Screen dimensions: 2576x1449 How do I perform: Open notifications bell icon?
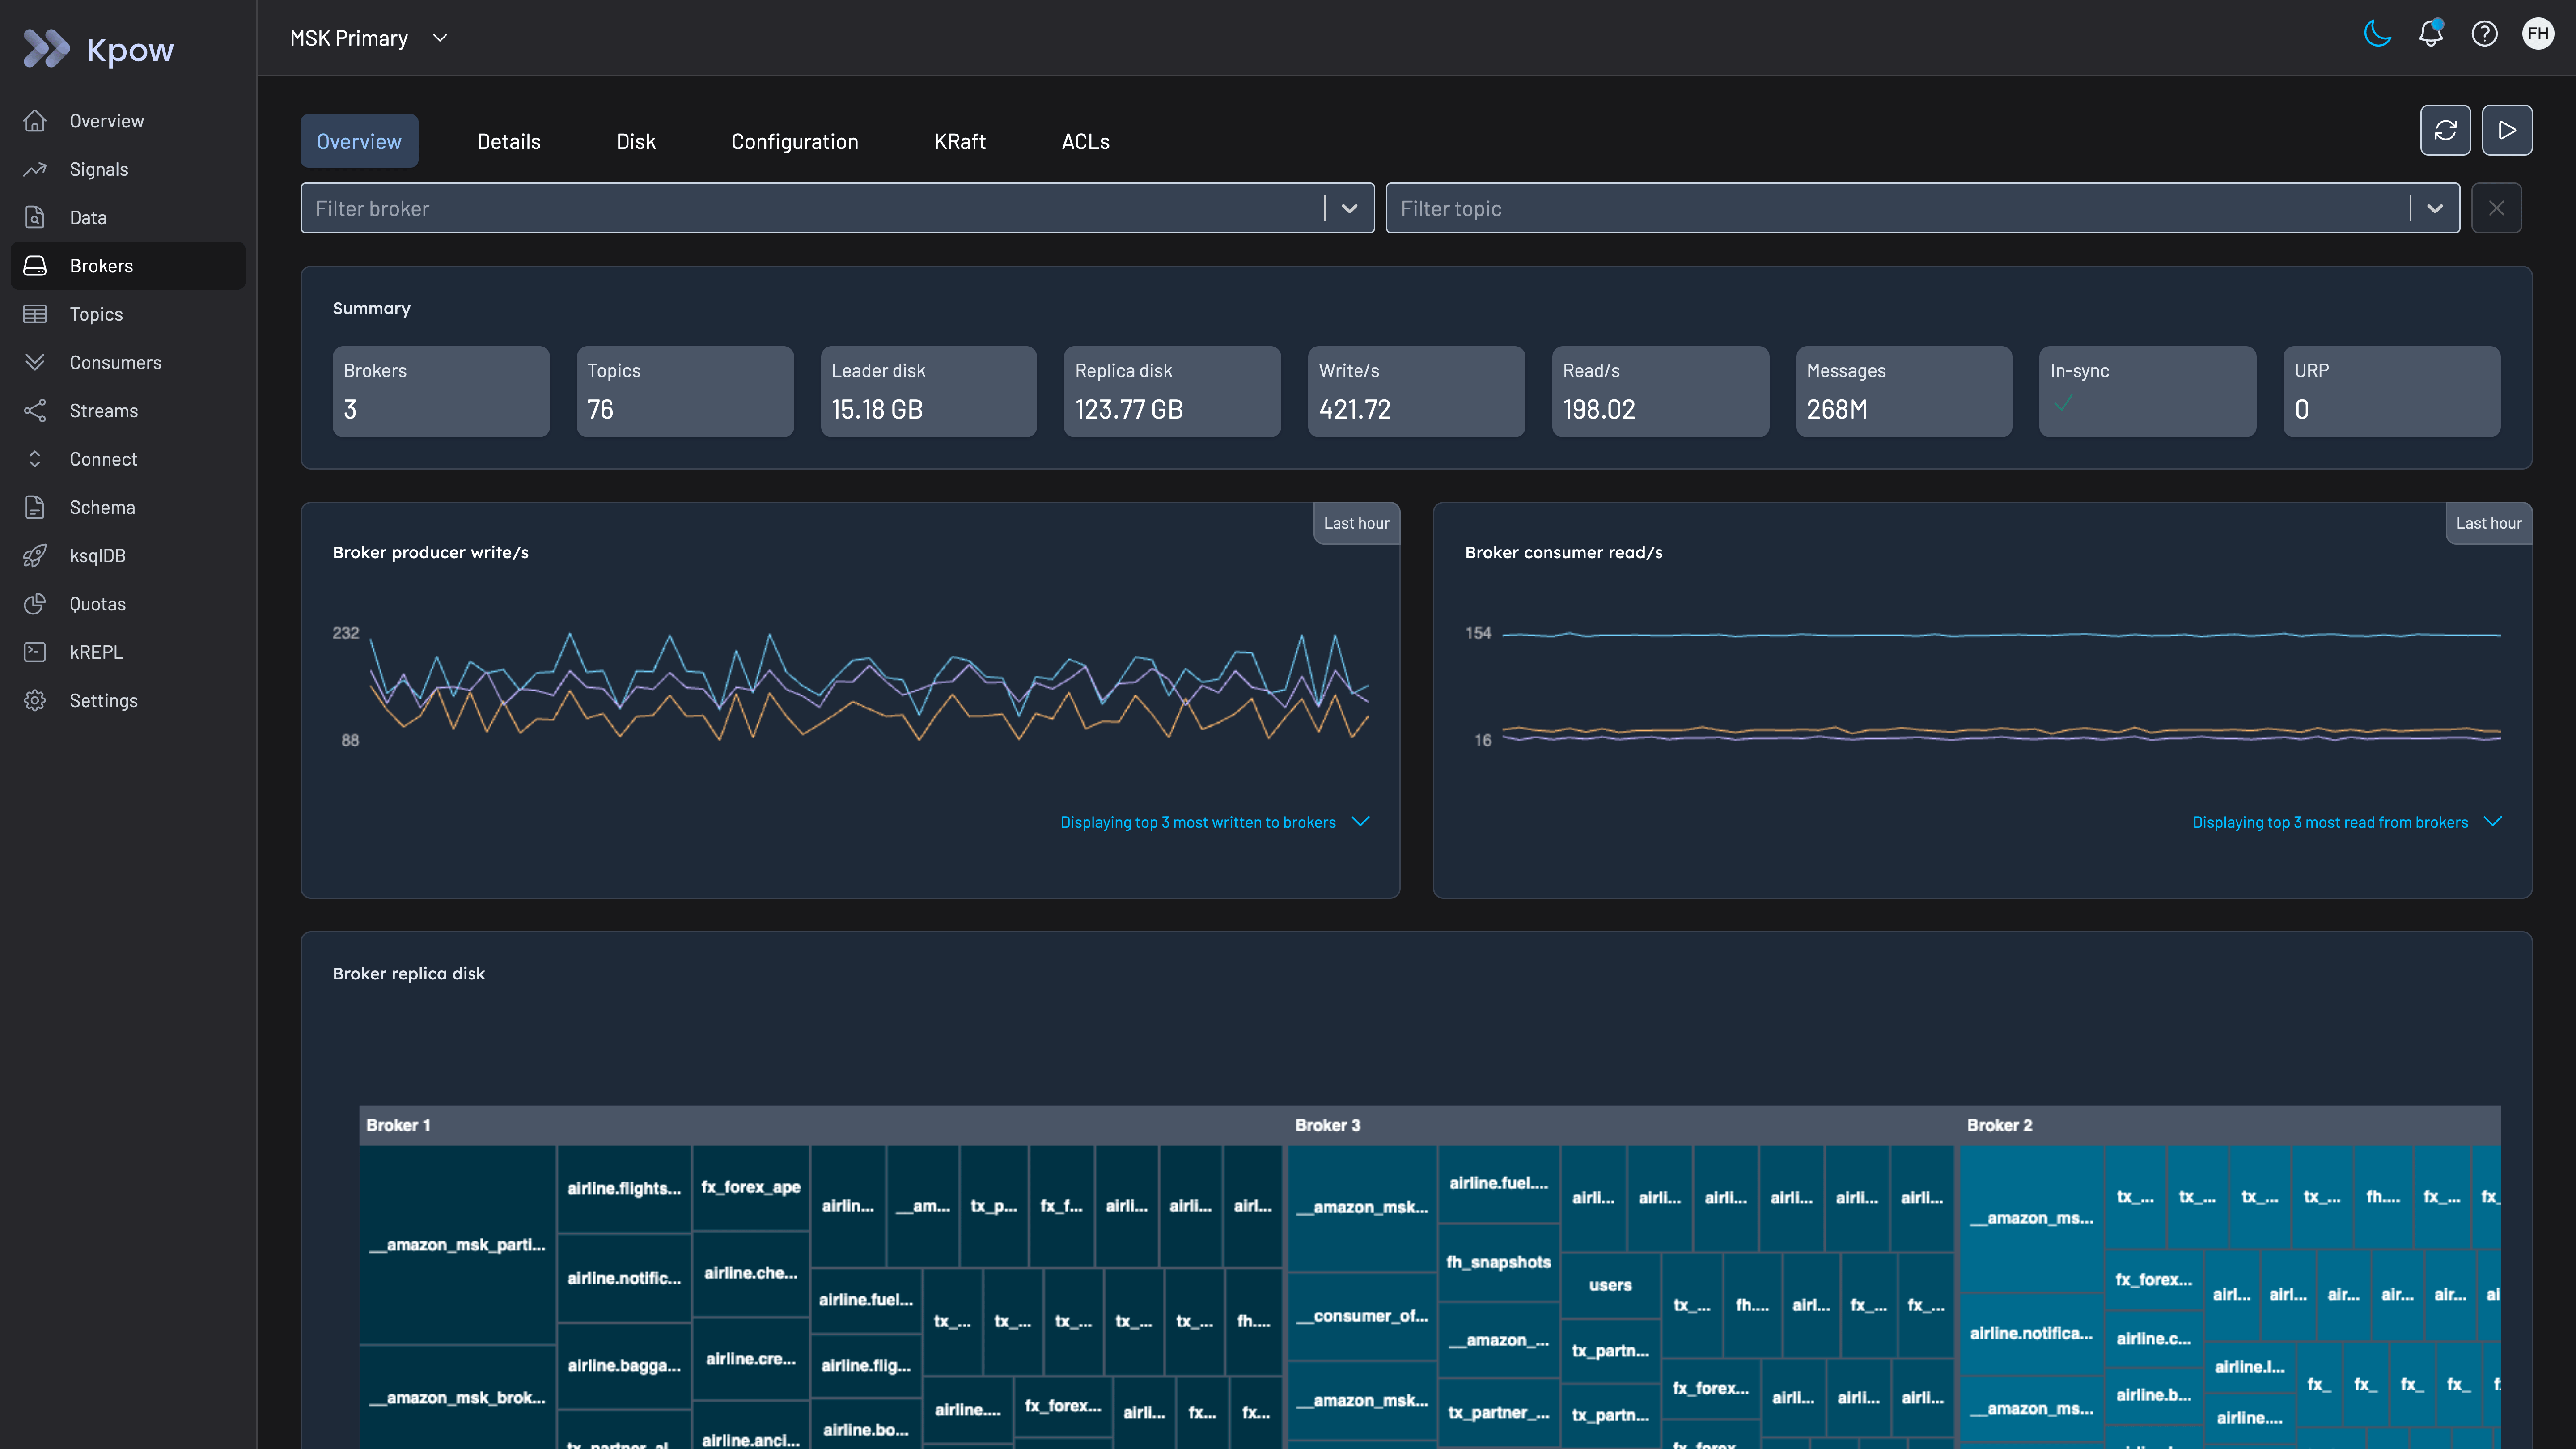(2431, 34)
